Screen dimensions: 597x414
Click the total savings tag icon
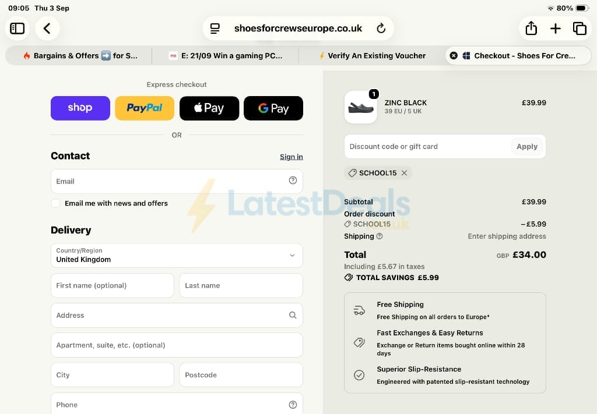[349, 278]
